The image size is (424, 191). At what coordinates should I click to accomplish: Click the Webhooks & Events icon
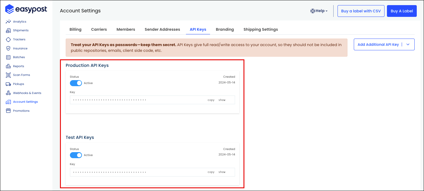8,93
